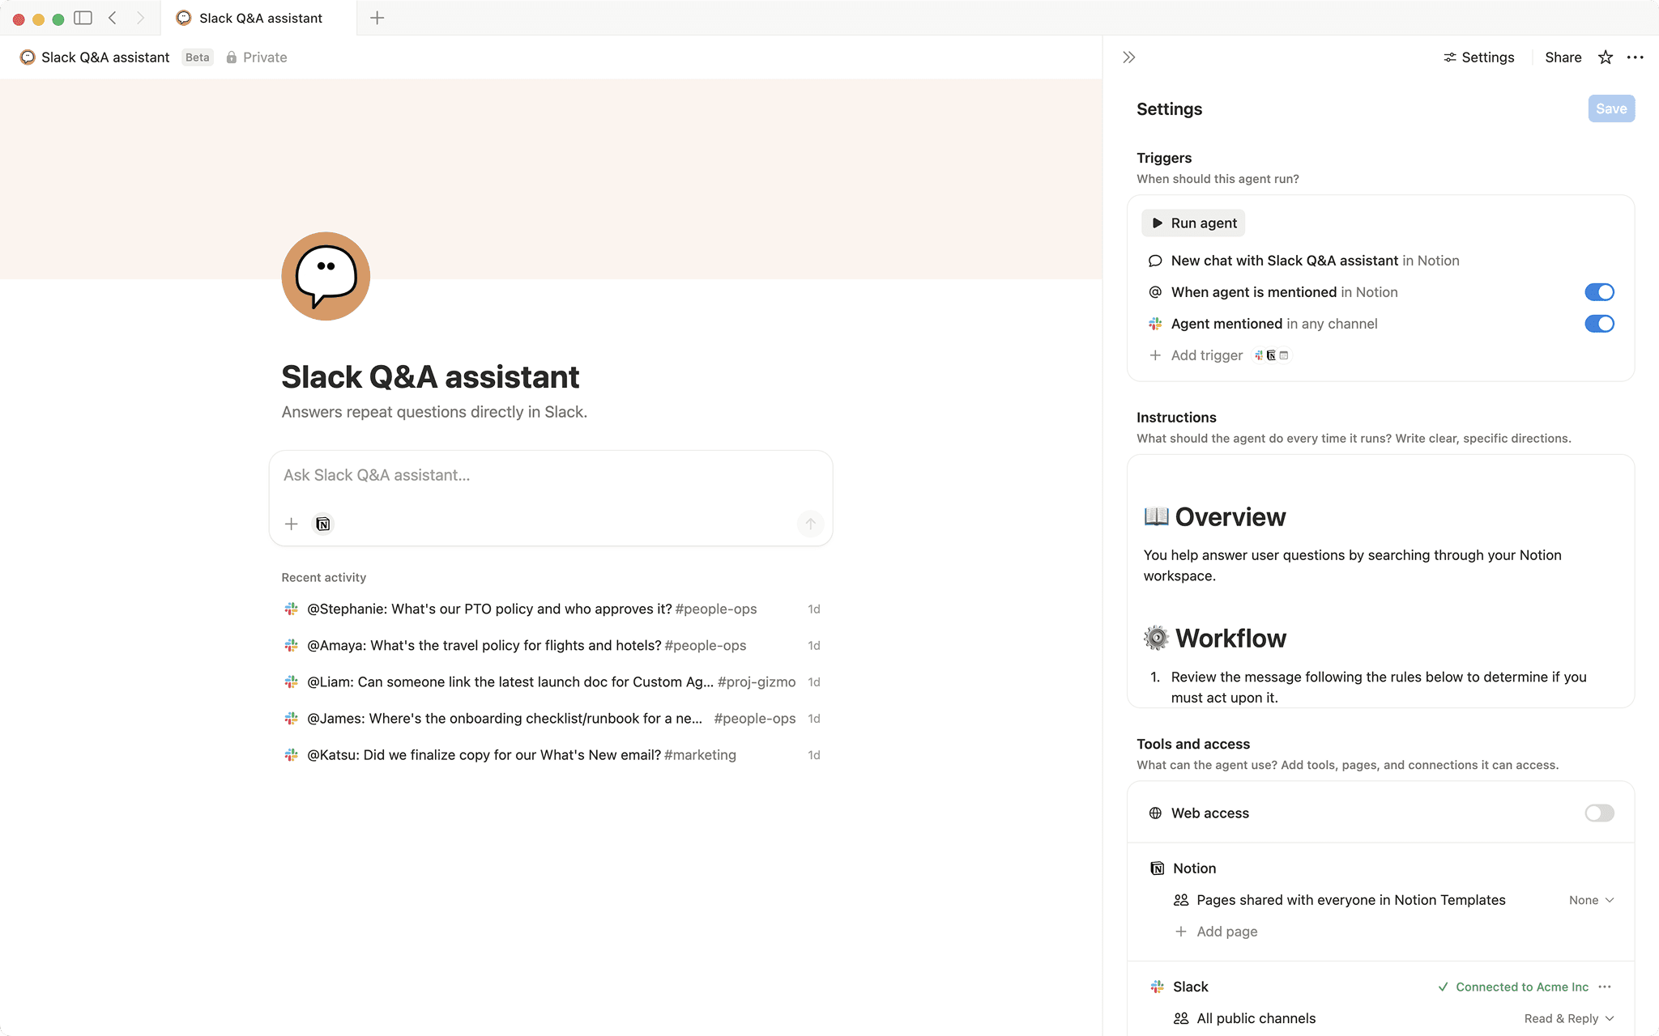Disable the When agent is mentioned trigger

tap(1599, 292)
